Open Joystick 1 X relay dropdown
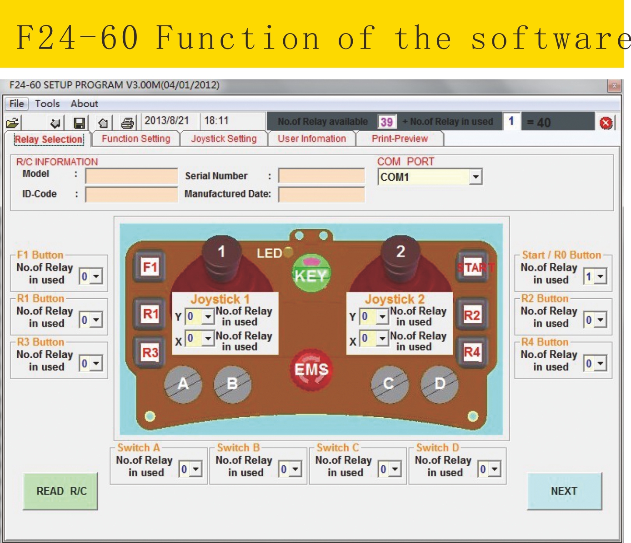 coord(208,338)
